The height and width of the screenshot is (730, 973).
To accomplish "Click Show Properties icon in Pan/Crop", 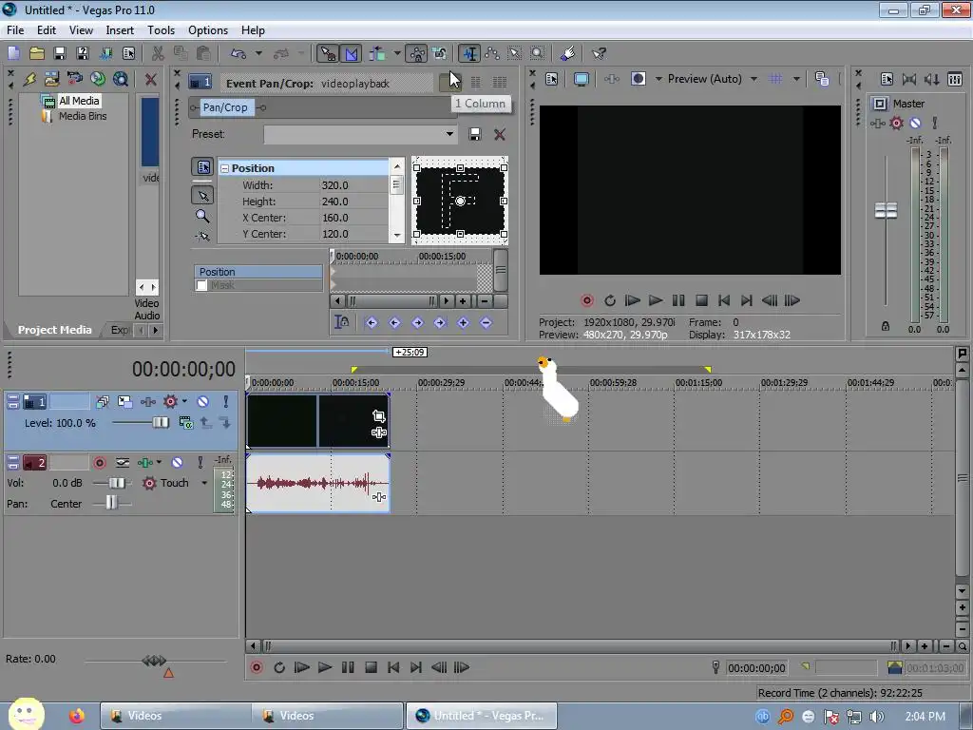I will pos(203,167).
